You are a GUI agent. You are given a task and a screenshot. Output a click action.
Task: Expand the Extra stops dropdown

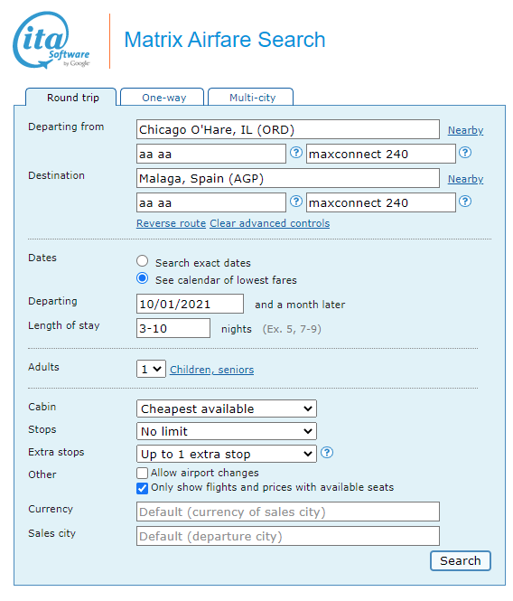click(227, 454)
